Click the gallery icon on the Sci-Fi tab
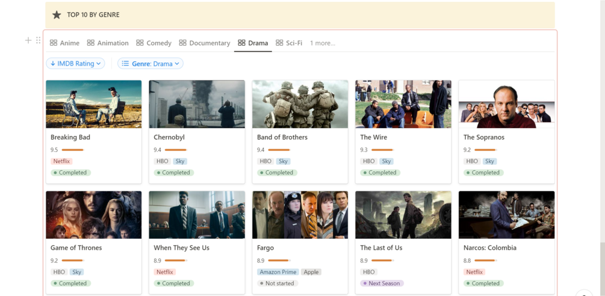This screenshot has width=605, height=296. [280, 43]
